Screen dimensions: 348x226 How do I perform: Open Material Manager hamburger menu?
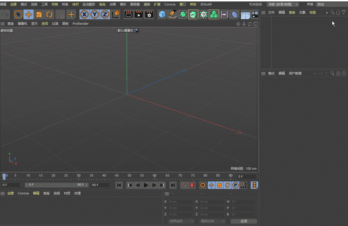tap(3, 193)
